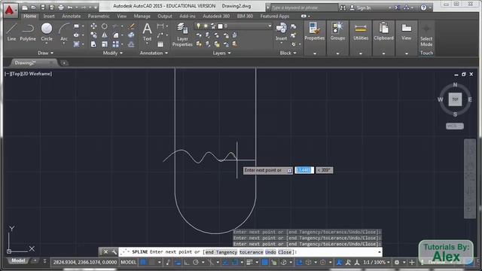Open the Output ribbon tab
This screenshot has height=271, width=482.
[165, 16]
